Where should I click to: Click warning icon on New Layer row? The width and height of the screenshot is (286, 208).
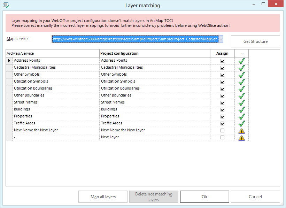[x=242, y=137]
